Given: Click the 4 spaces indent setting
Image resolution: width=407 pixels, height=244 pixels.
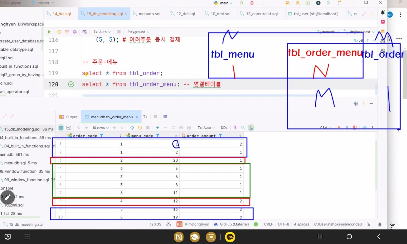Looking at the screenshot, I should tap(302, 224).
